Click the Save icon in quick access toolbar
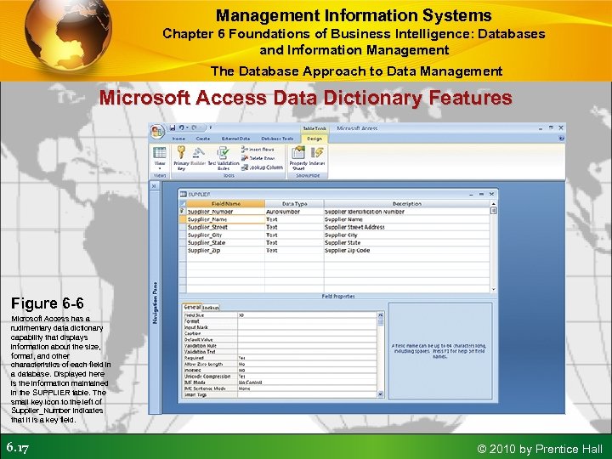Screen dimensions: 612x459 [x=173, y=127]
